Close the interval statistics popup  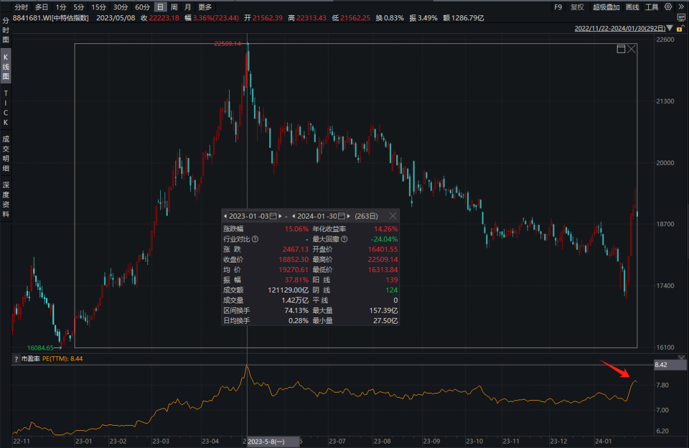(393, 216)
